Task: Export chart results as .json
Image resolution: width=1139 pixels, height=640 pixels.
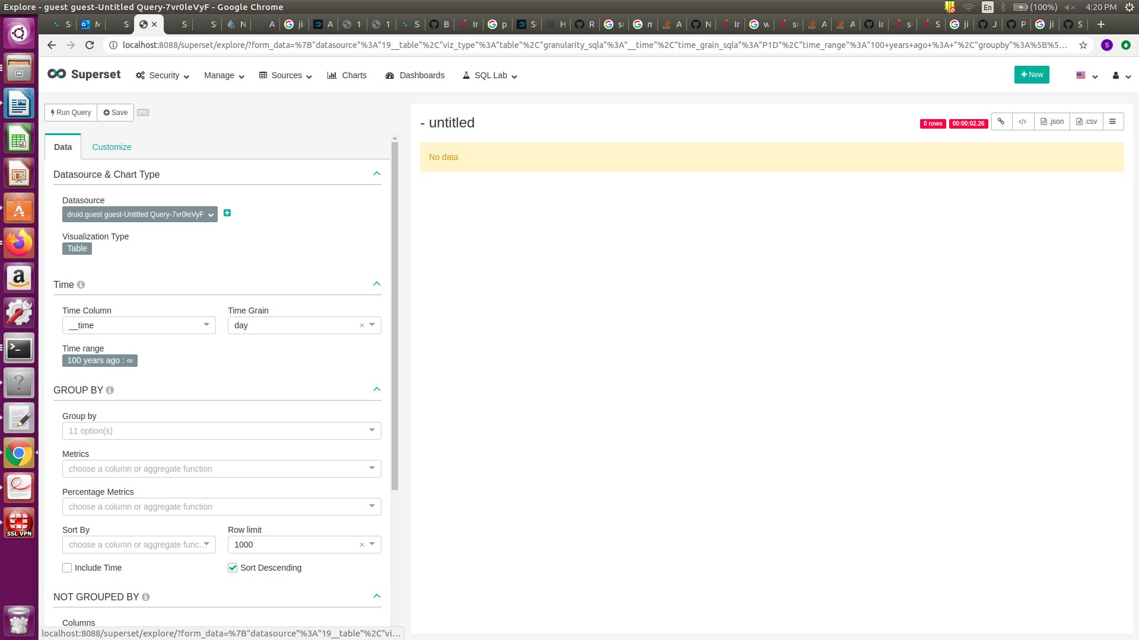Action: tap(1051, 121)
